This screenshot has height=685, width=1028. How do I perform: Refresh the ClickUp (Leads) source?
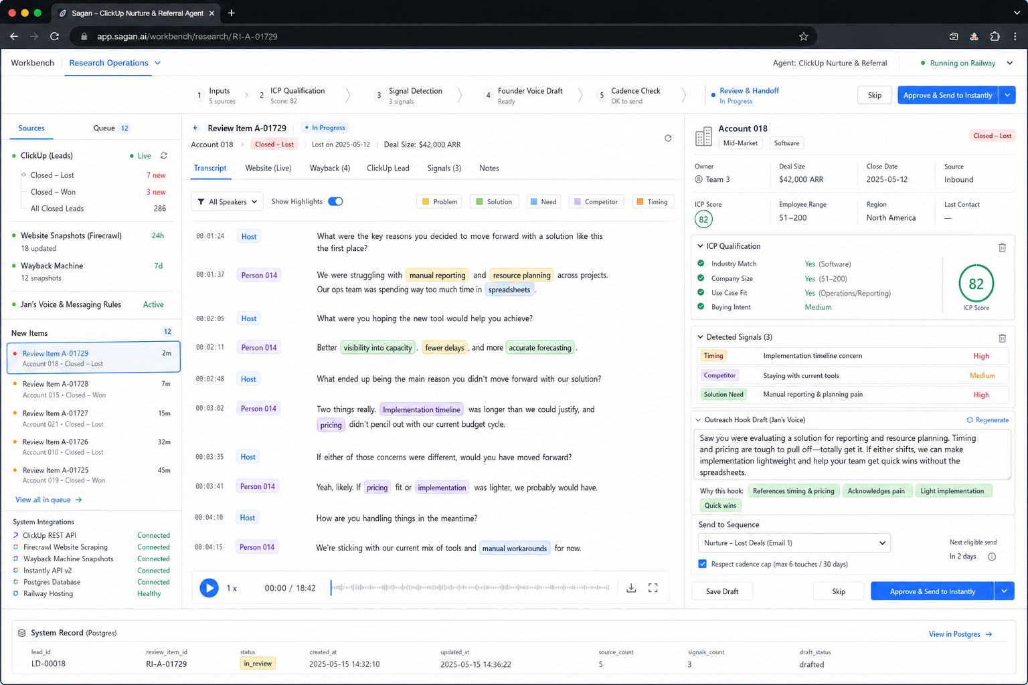coord(164,156)
